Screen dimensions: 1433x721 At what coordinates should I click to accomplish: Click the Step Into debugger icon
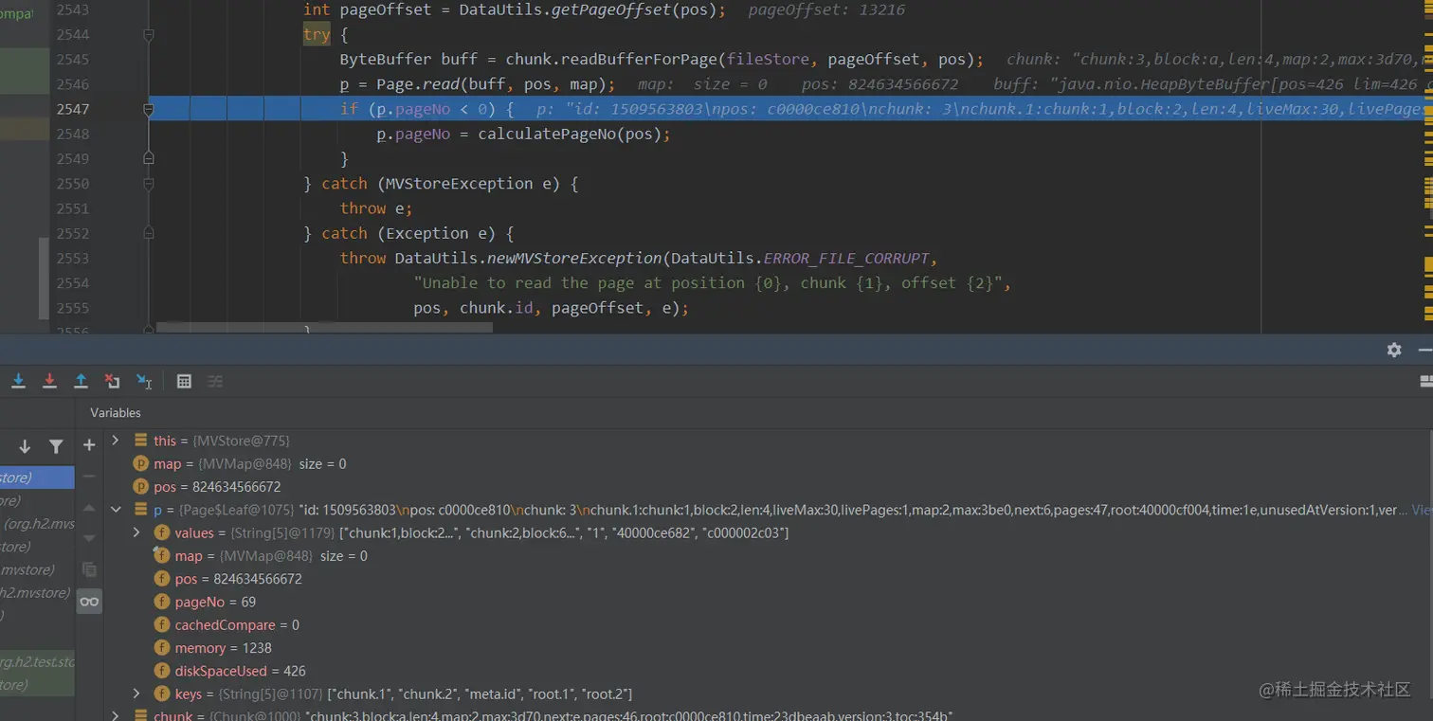click(18, 381)
